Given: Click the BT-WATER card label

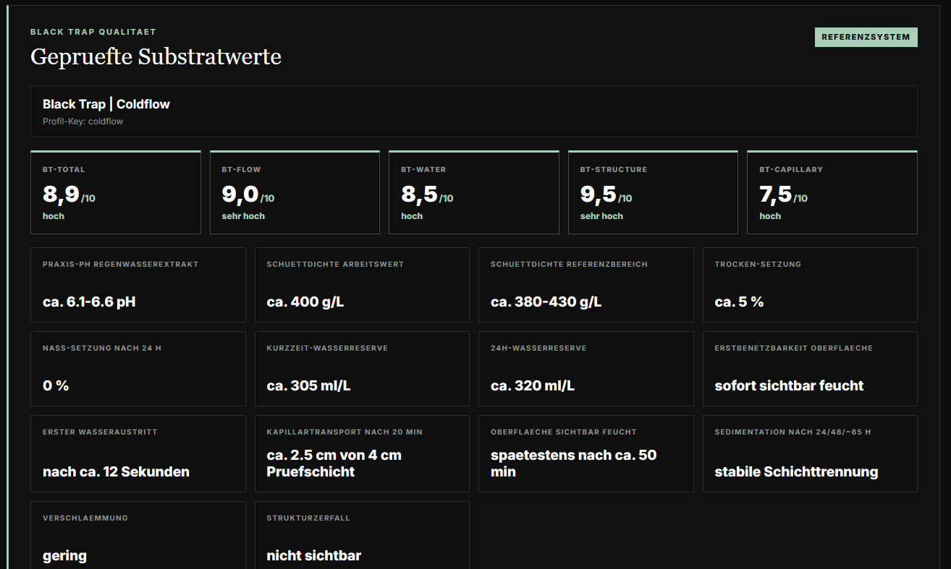Looking at the screenshot, I should coord(423,169).
